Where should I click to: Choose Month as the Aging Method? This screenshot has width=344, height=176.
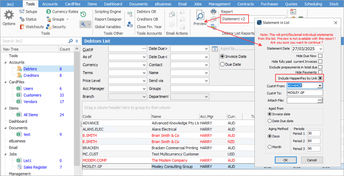(270, 147)
